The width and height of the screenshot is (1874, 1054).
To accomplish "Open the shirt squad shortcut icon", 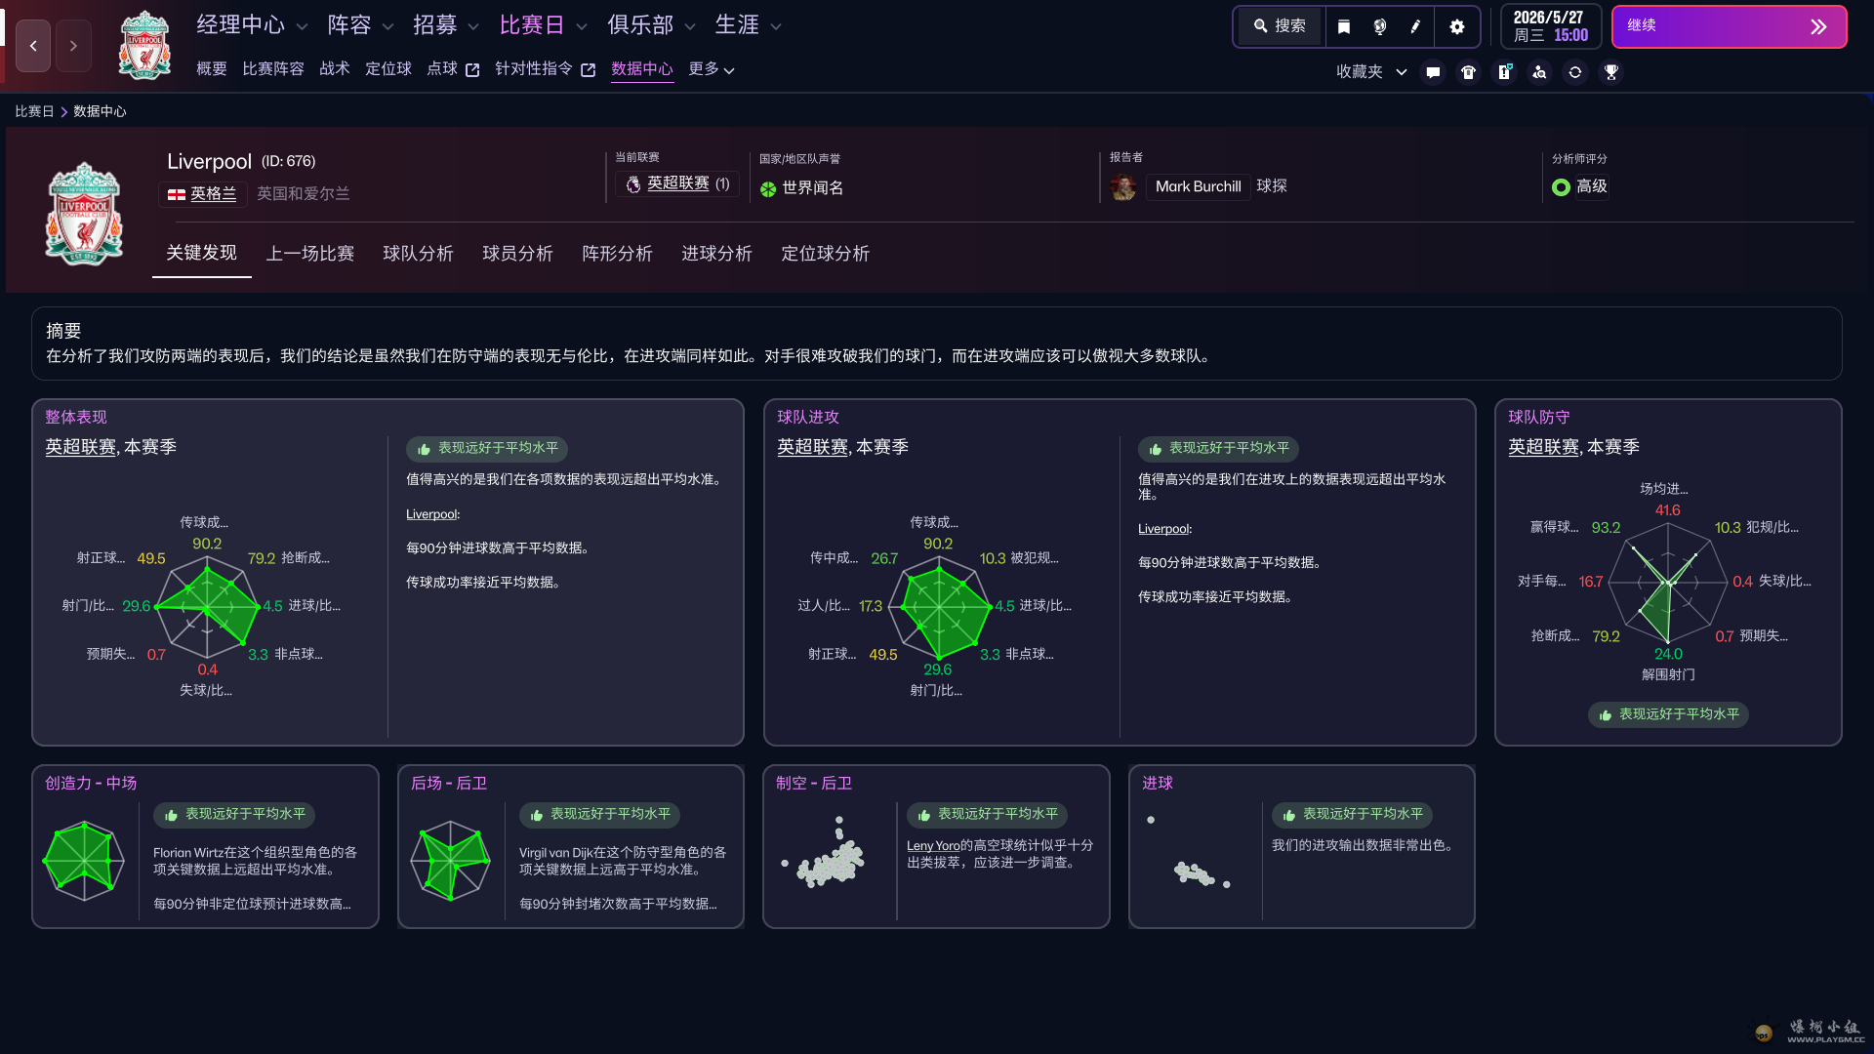I will [1468, 72].
